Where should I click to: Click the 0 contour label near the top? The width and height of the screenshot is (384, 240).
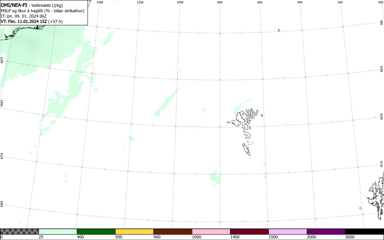(x=279, y=31)
